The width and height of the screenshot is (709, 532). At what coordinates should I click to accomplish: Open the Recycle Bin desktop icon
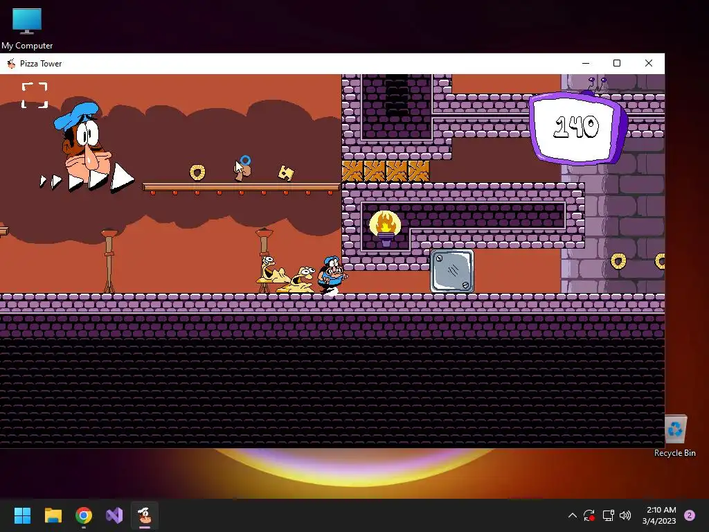coord(674,436)
